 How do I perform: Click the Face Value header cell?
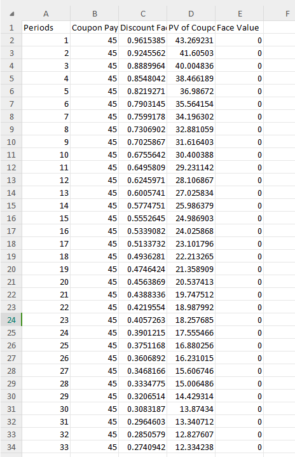point(240,27)
